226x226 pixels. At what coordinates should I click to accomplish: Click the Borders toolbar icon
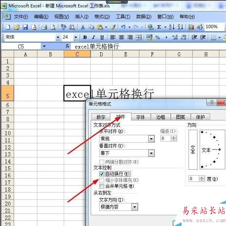pos(213,37)
